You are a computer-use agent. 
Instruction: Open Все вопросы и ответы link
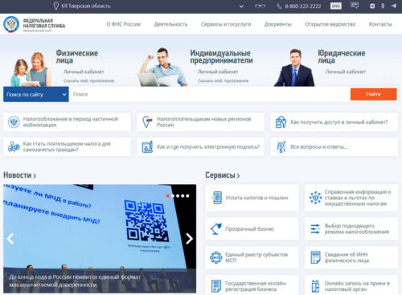tap(319, 147)
